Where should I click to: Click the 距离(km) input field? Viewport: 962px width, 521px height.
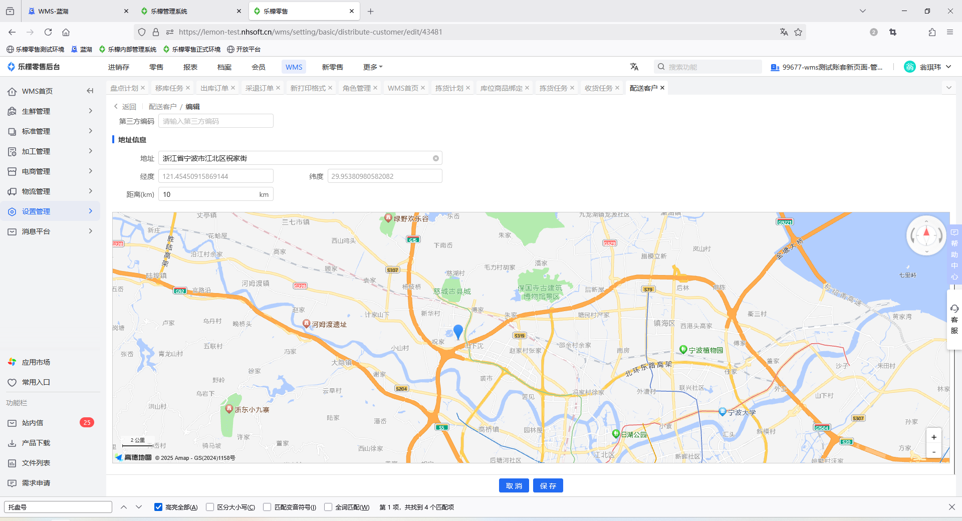(x=216, y=194)
